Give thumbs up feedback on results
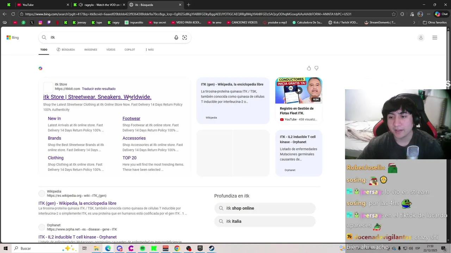Viewport: 451px width, 253px height. pyautogui.click(x=309, y=68)
